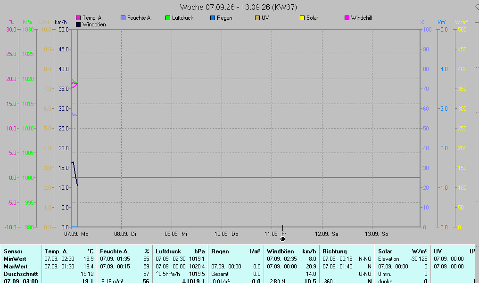The image size is (479, 283).
Task: Click the tan UV legend square
Action: (257, 18)
